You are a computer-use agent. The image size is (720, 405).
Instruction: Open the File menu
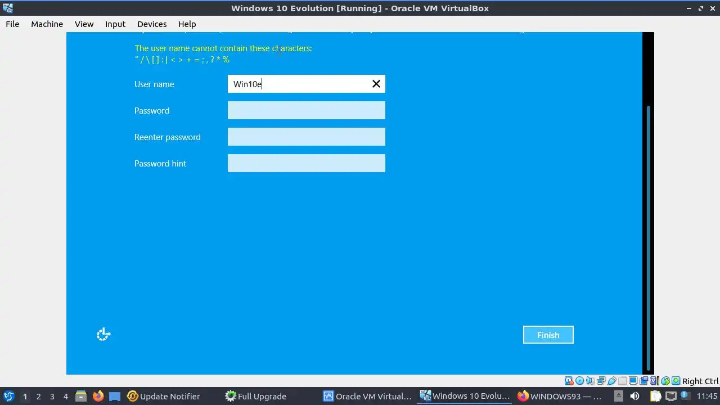[x=12, y=24]
